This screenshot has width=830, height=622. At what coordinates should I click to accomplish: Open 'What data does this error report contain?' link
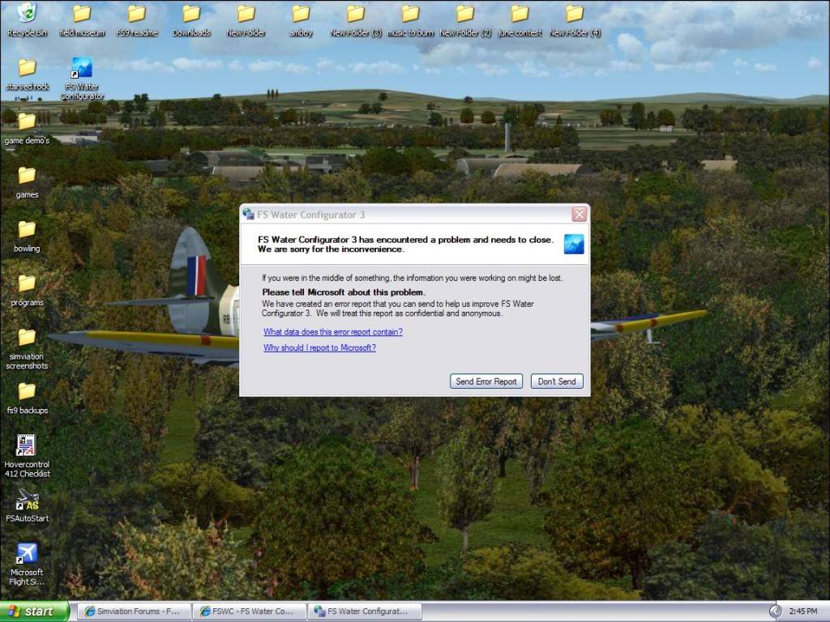point(333,331)
